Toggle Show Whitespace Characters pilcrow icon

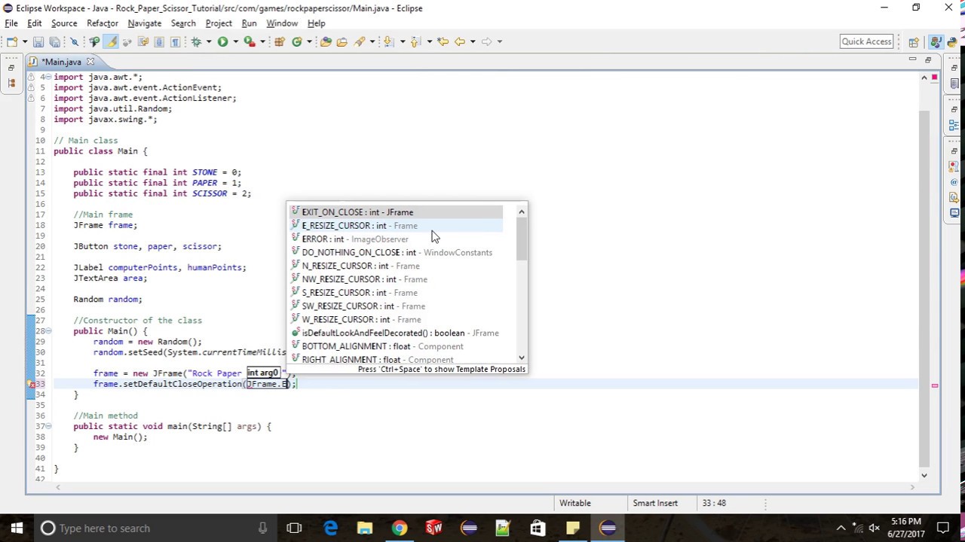175,41
